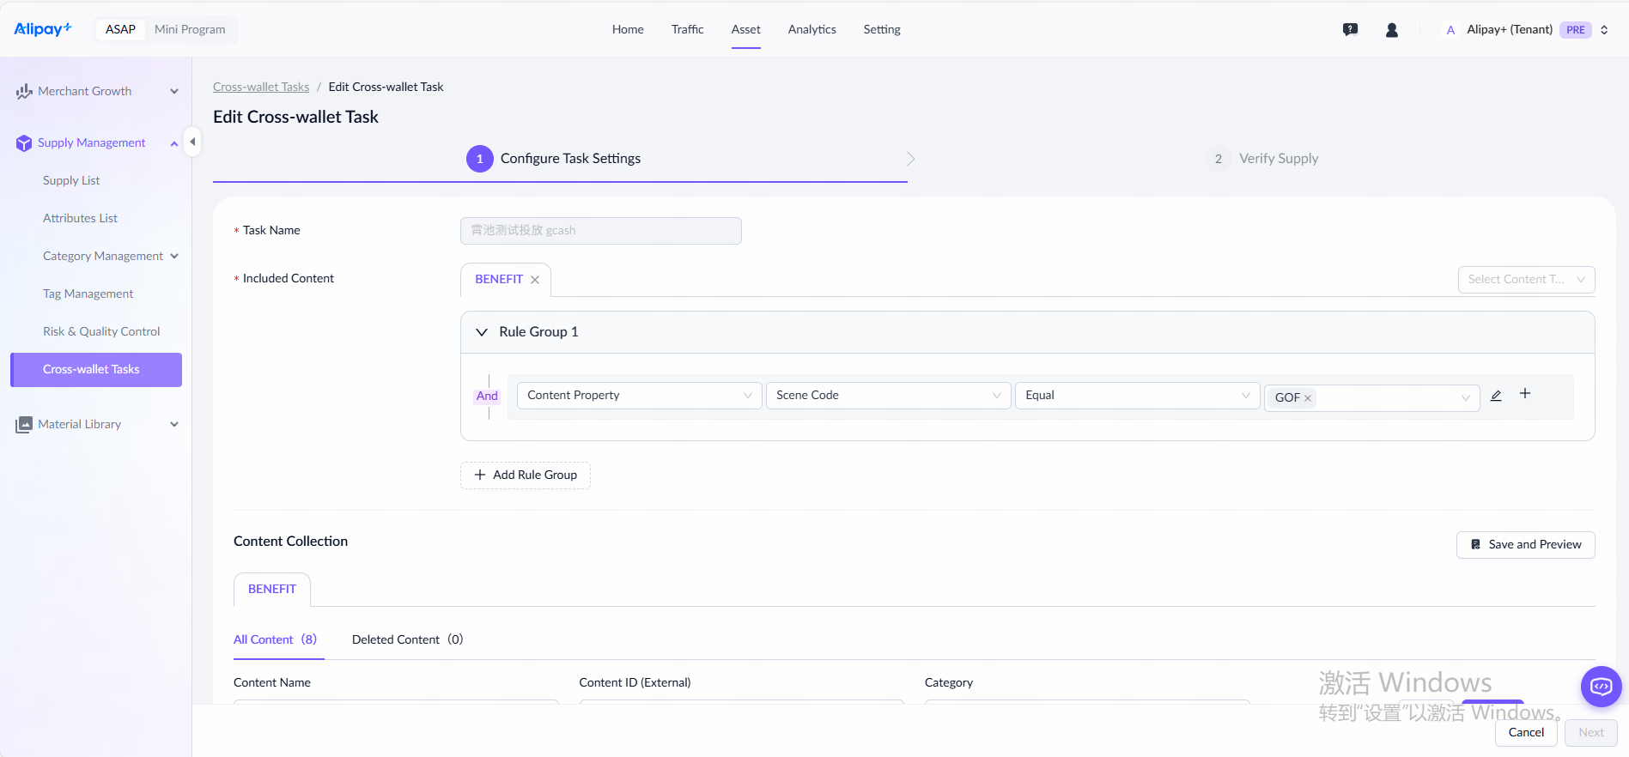The height and width of the screenshot is (757, 1629).
Task: Click Save and Preview button
Action: pos(1525,545)
